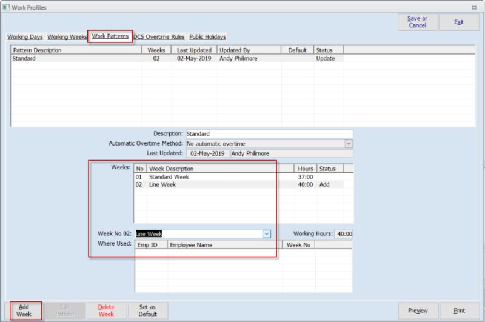This screenshot has height=322, width=485.
Task: Open the Working Days tab
Action: pos(25,37)
